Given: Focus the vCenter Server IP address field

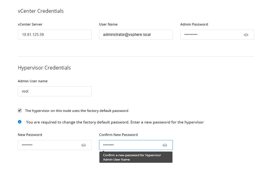Looking at the screenshot, I should [55, 35].
